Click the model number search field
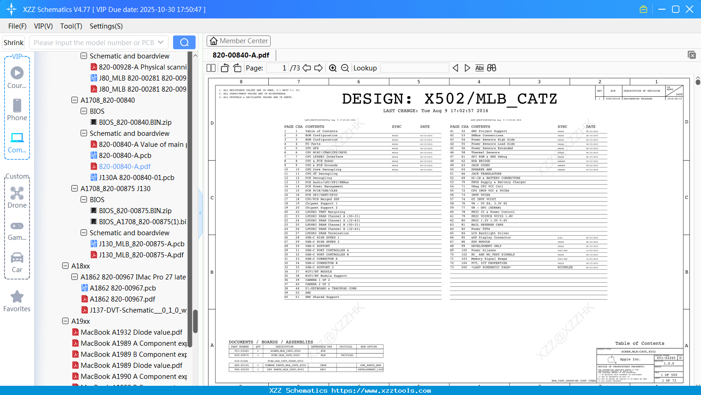Screen dimensions: 701x395 coord(94,42)
